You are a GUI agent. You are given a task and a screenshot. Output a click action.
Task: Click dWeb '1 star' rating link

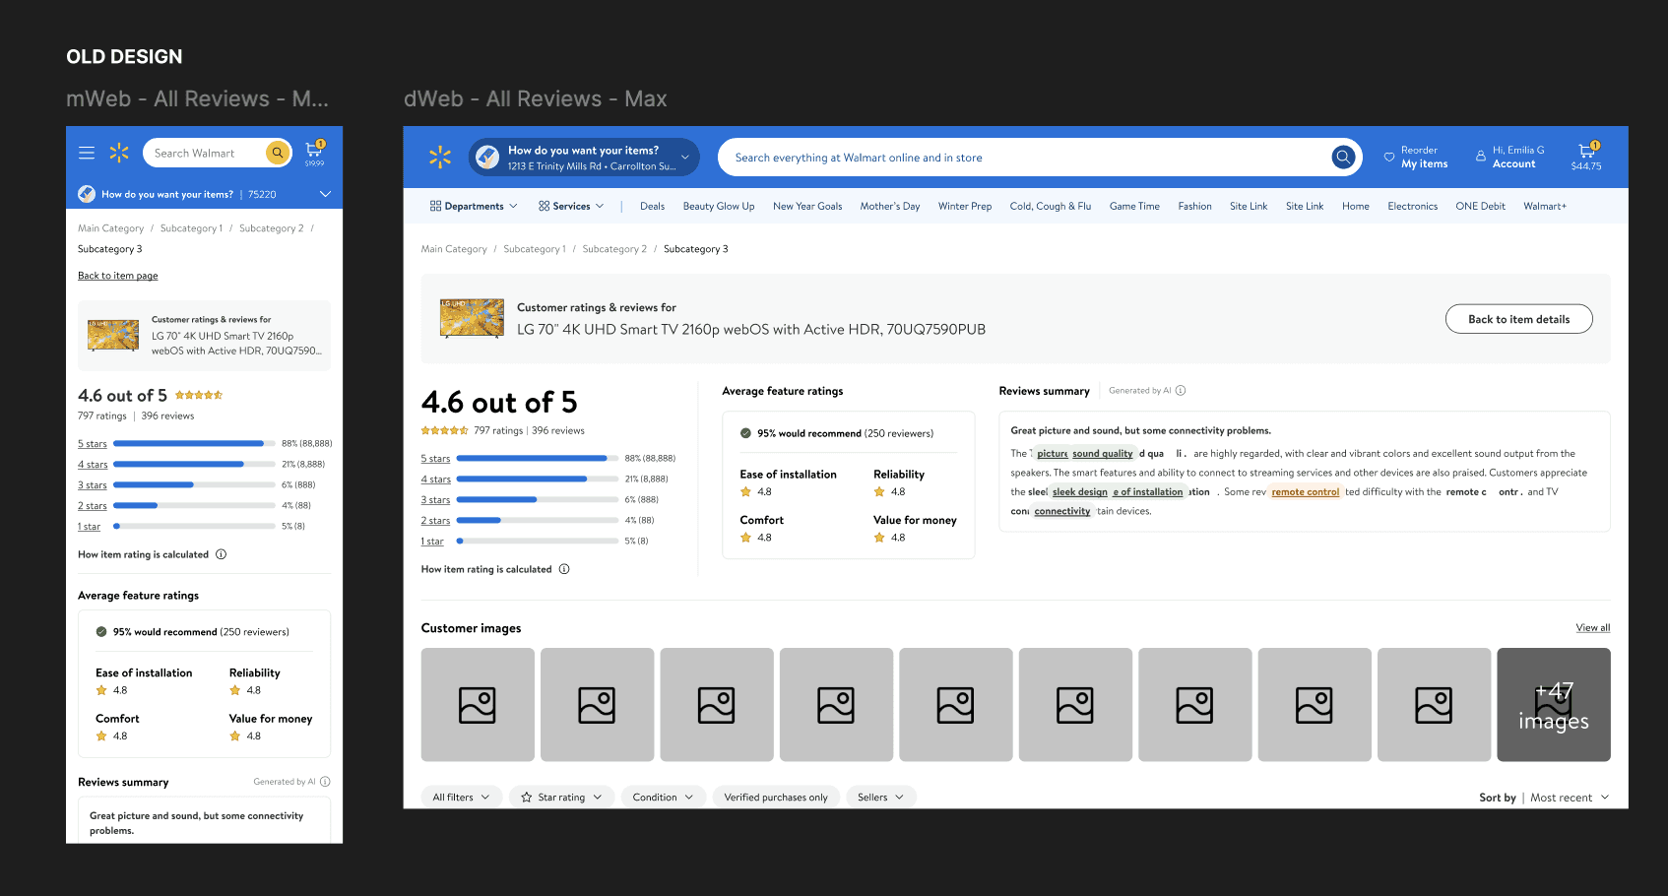tap(432, 541)
